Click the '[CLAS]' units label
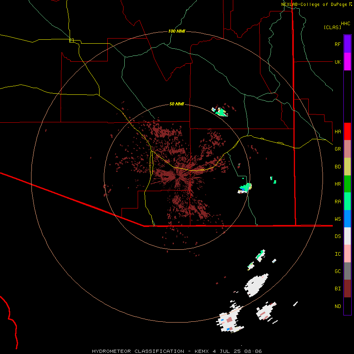 click(332, 27)
